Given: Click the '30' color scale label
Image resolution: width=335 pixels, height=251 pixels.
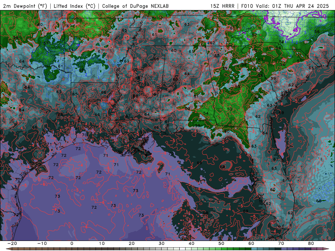Looking at the screenshot, I should [x=162, y=243].
